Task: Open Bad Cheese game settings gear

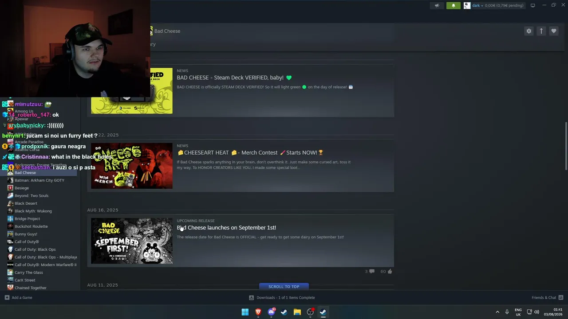Action: click(x=529, y=31)
